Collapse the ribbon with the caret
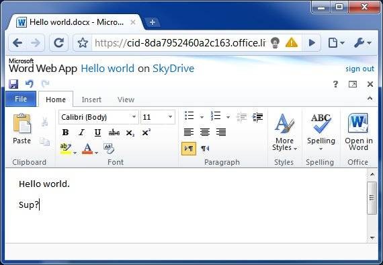383x265 pixels. (x=370, y=98)
